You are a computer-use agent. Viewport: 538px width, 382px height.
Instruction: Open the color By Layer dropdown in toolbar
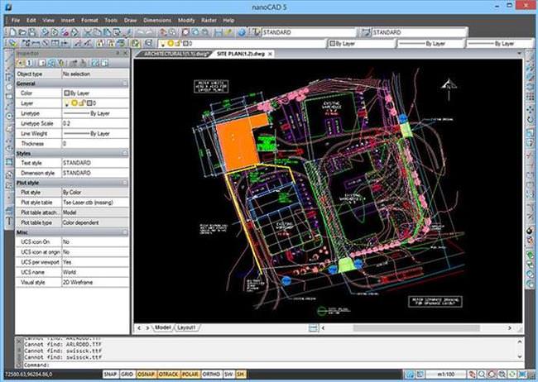[x=362, y=44]
